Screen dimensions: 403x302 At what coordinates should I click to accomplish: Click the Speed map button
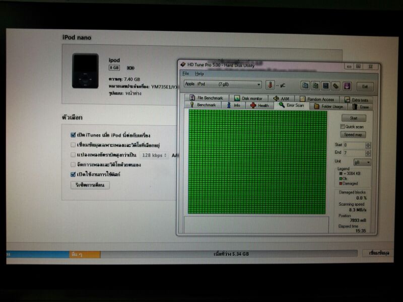354,135
